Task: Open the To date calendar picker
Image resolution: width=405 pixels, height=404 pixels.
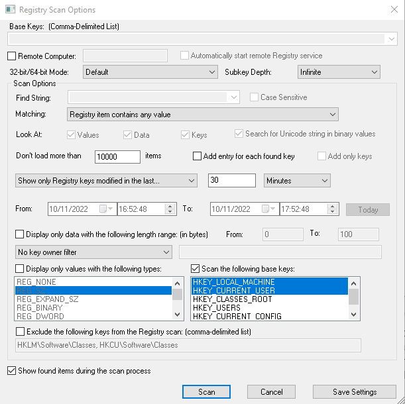Action: [268, 209]
